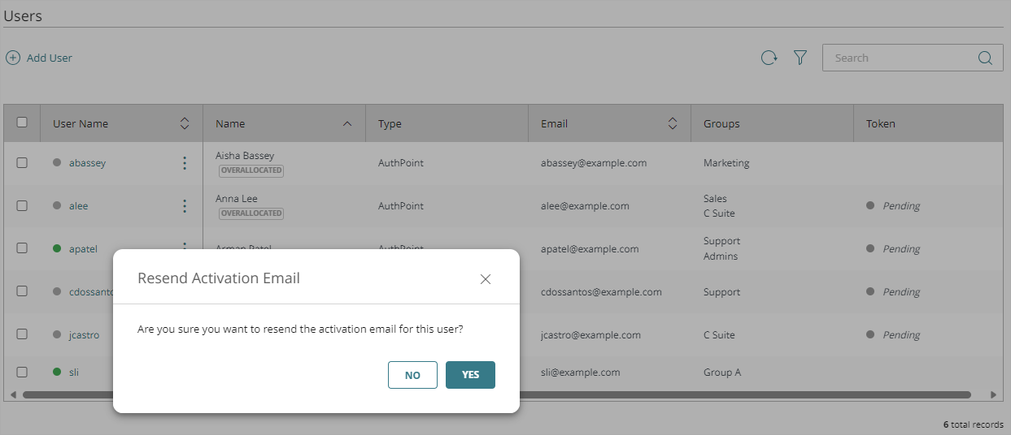The width and height of the screenshot is (1011, 435).
Task: Open the three-dot menu for abassey
Action: coord(185,163)
